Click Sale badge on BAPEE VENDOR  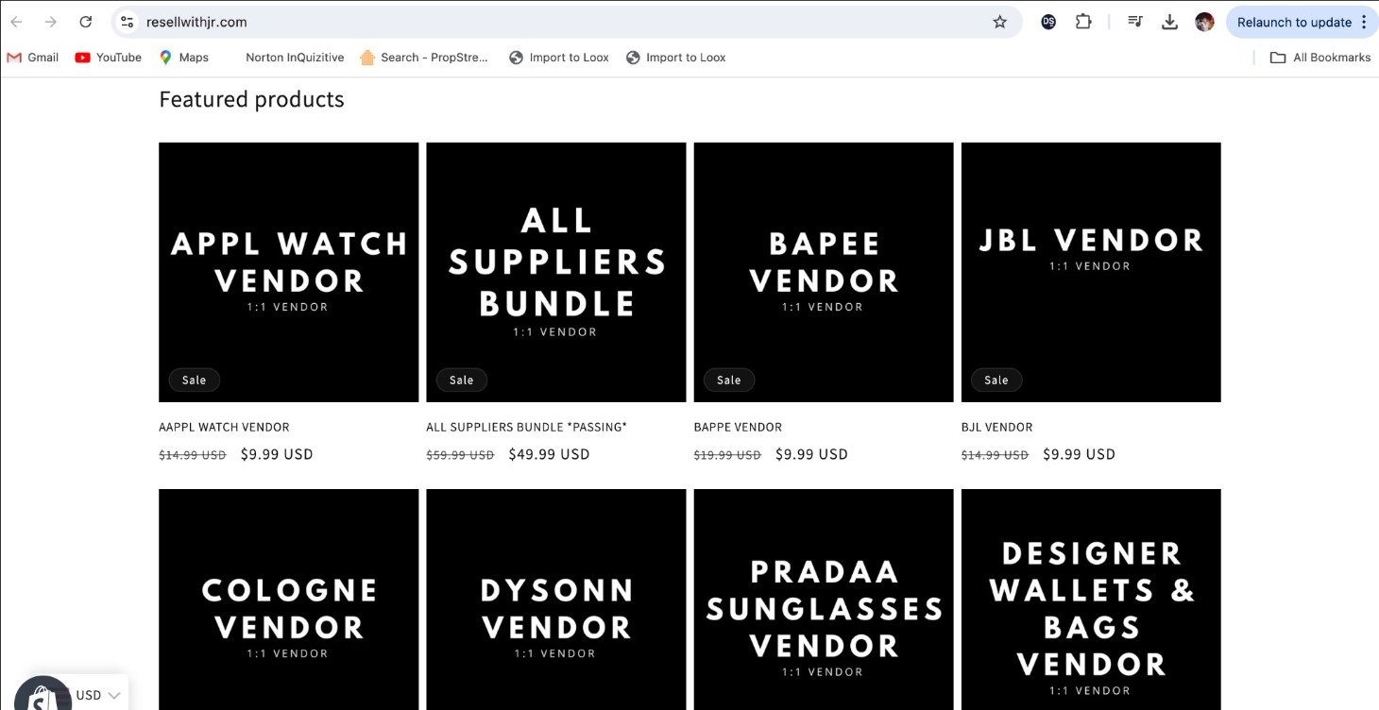pos(728,380)
